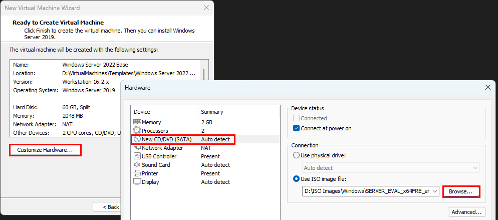The width and height of the screenshot is (498, 220).
Task: Select the Memory device icon
Action: coord(137,122)
